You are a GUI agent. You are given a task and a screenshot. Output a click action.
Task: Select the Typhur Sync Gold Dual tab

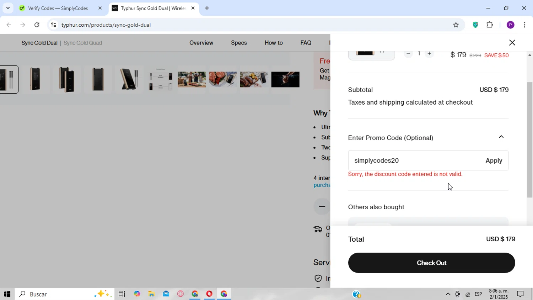tap(153, 8)
